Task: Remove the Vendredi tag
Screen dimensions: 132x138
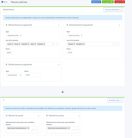Action: (44, 44)
